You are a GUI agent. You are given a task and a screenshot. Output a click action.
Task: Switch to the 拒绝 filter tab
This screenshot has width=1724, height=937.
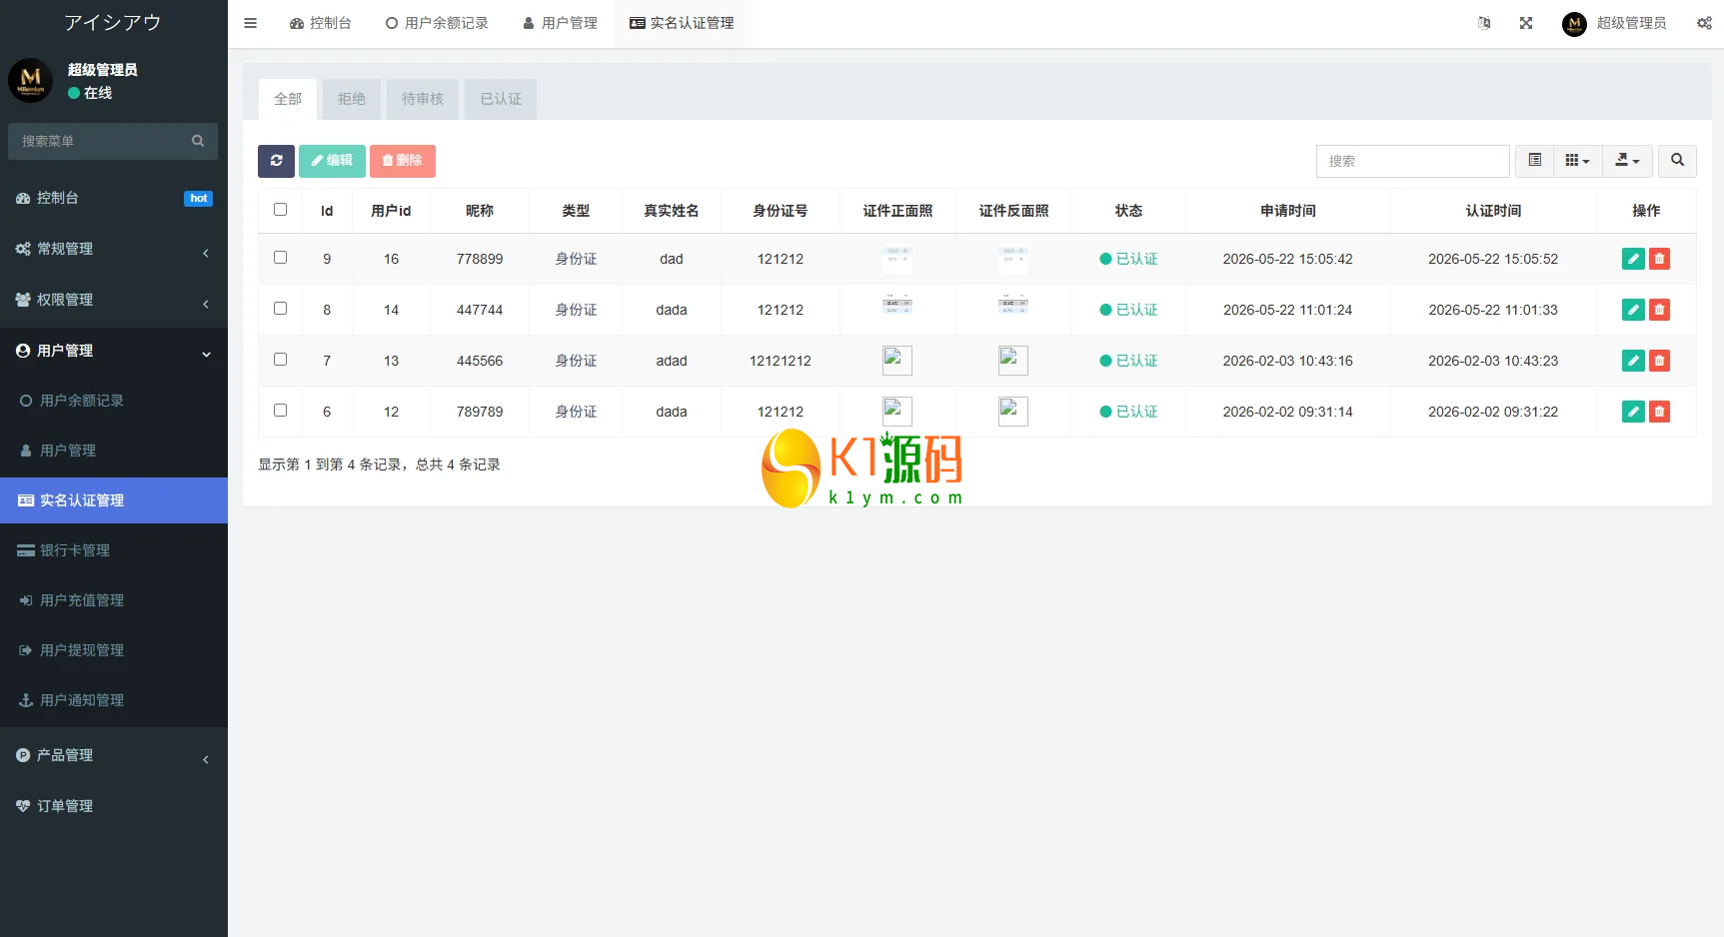coord(352,99)
